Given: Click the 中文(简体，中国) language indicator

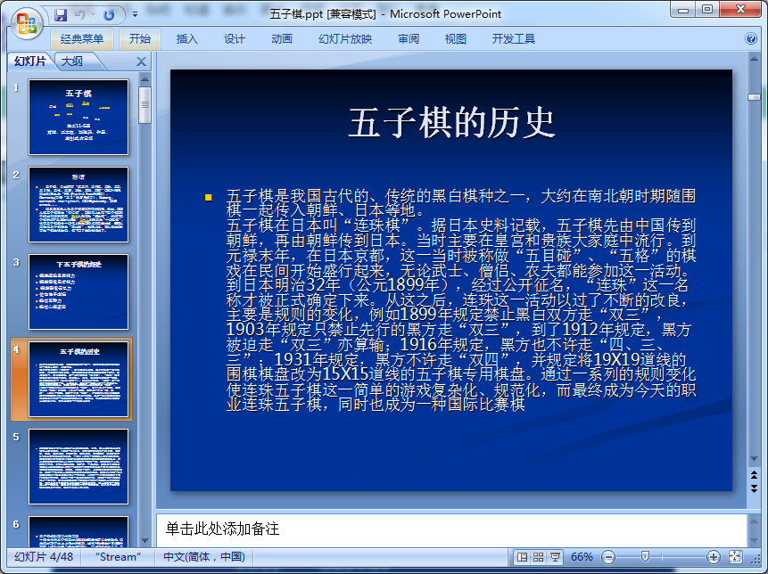Looking at the screenshot, I should pyautogui.click(x=203, y=557).
